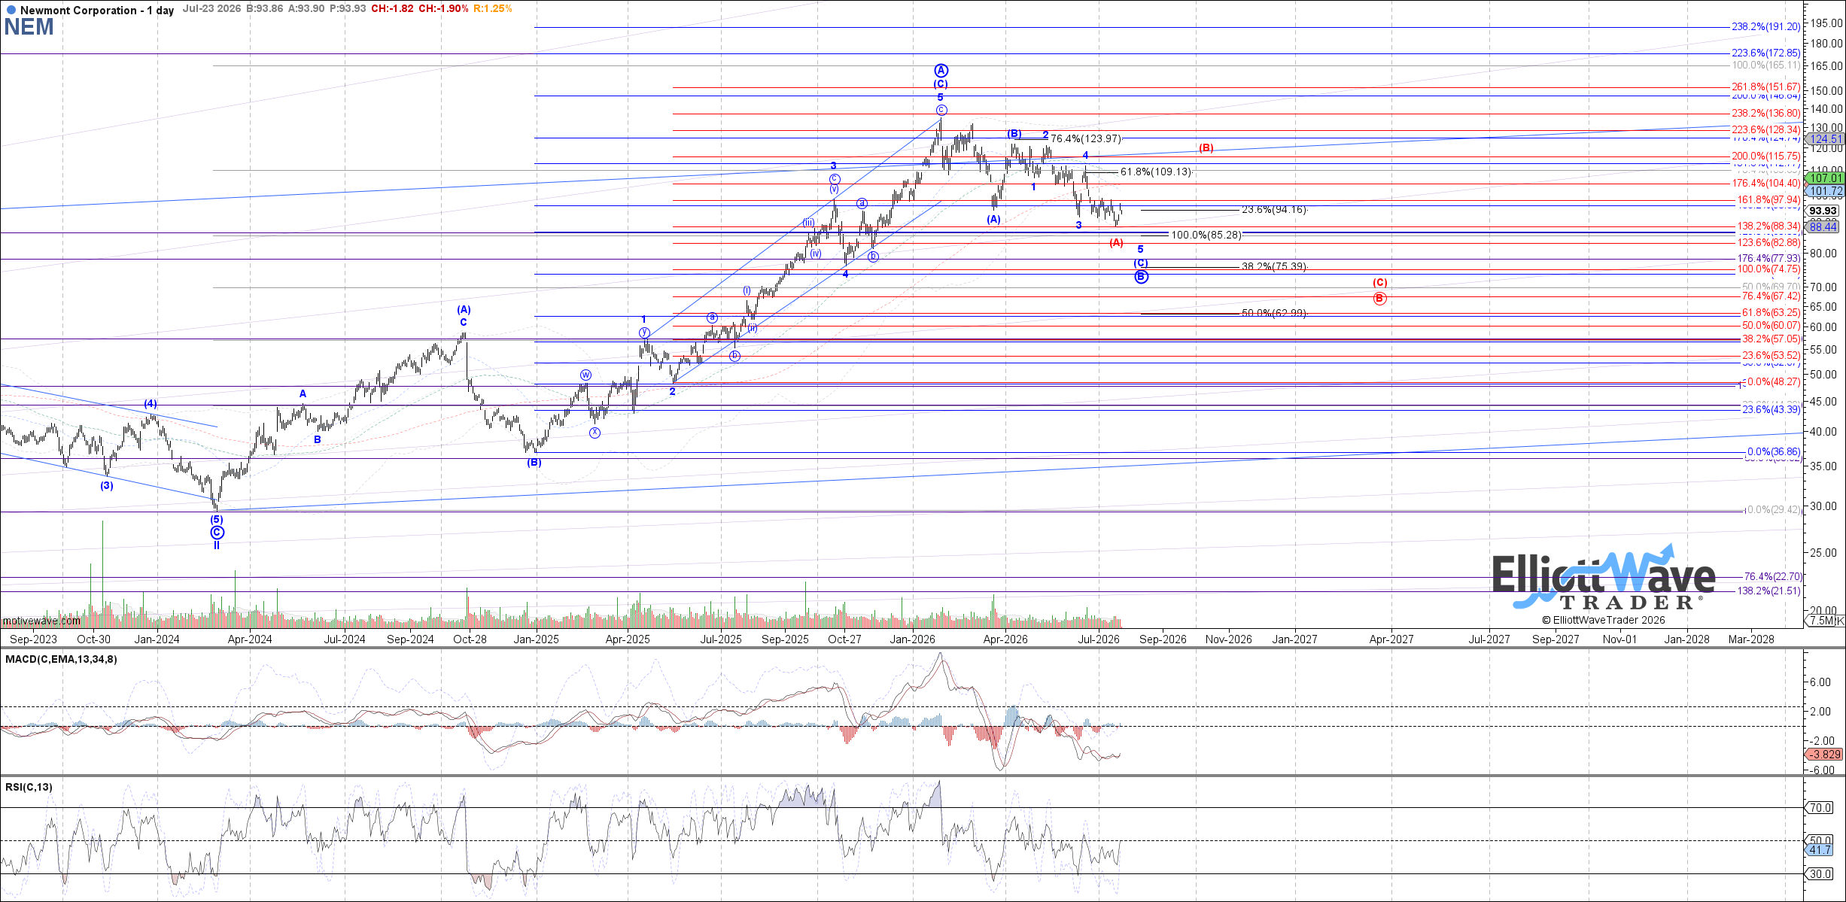
Task: Click the 23.6%(94.16) retracement label
Action: (1274, 210)
